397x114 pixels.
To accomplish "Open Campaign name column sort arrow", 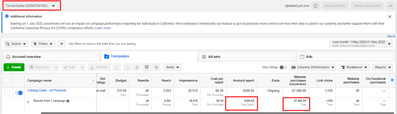I will click(x=94, y=81).
